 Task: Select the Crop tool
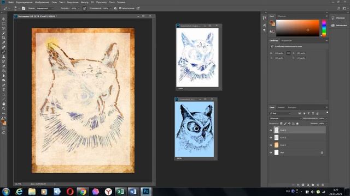(x=4, y=38)
